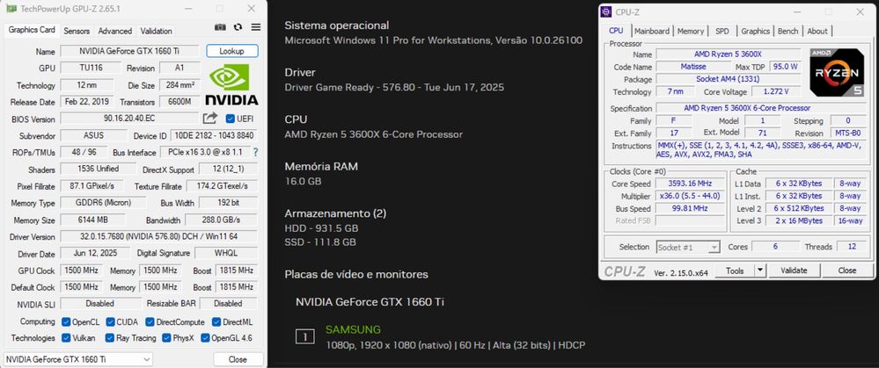The height and width of the screenshot is (368, 879).
Task: Click the Level 3 cache 2 x 16 MBytes
Action: 798,220
